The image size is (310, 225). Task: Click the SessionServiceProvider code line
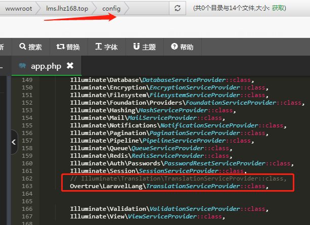[158, 171]
